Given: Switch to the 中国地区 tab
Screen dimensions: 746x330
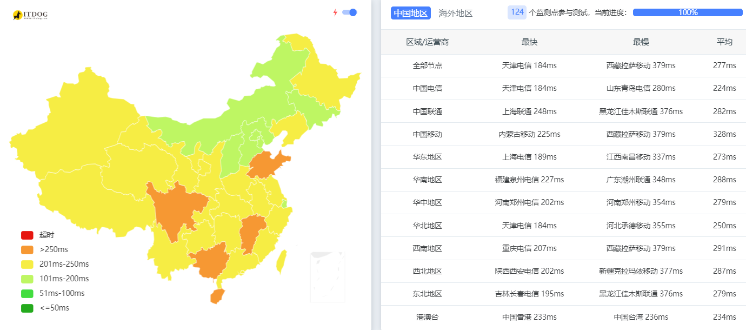Looking at the screenshot, I should tap(411, 13).
